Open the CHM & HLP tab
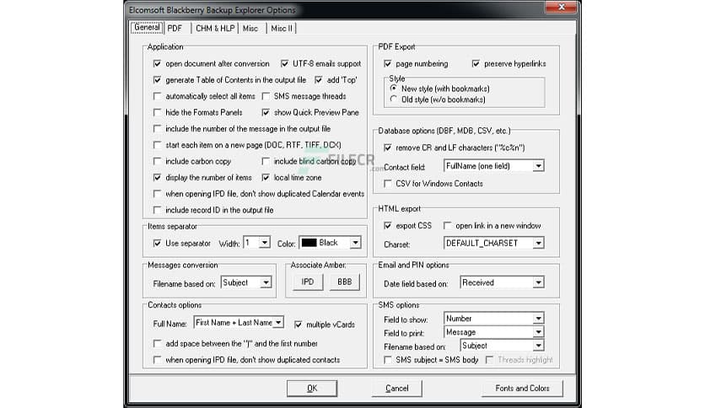This screenshot has width=705, height=408. 215,29
